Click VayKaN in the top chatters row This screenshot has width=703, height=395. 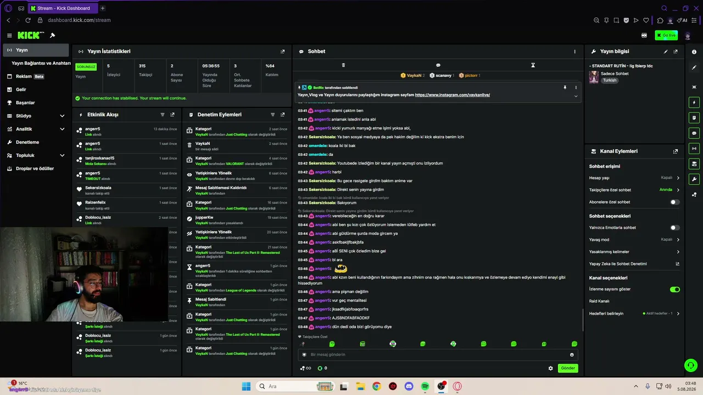[412, 76]
